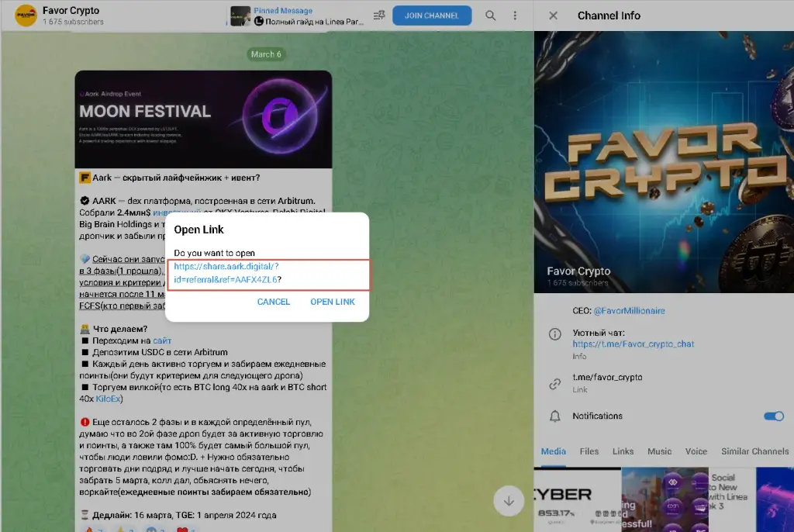Screen dimensions: 794x532
Task: Click the bell icon next to Notifications
Action: (x=555, y=416)
